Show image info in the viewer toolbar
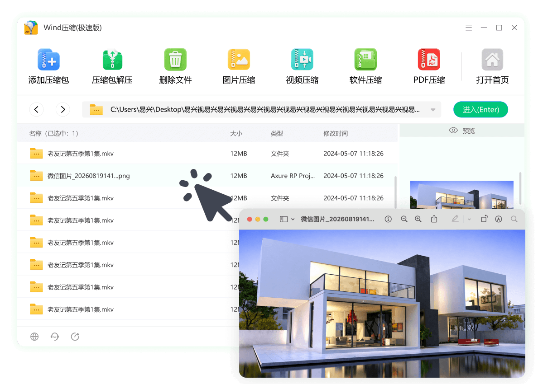Screen dimensions: 538x384 [x=388, y=219]
